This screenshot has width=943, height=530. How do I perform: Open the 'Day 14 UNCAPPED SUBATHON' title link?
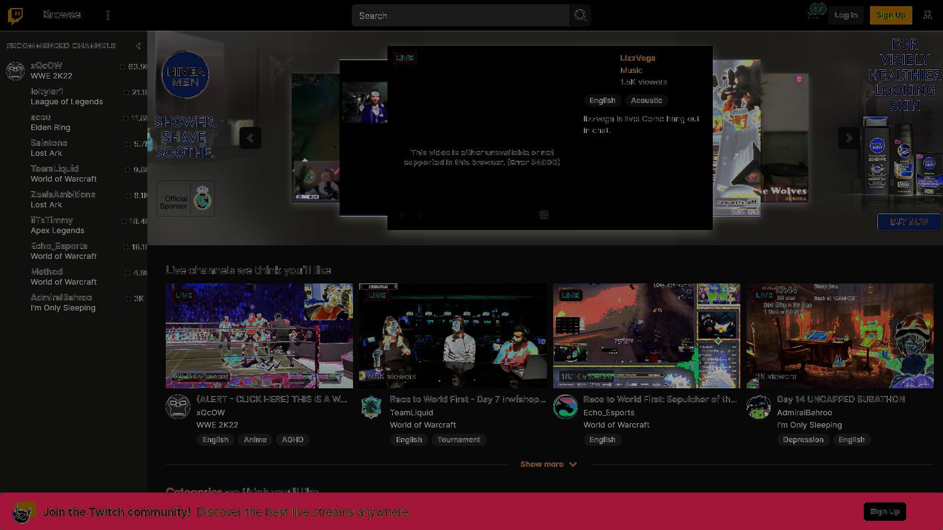841,399
